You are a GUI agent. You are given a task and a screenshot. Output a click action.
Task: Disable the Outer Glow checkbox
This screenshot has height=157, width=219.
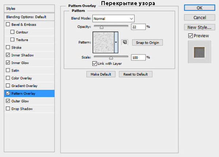coord(8,101)
